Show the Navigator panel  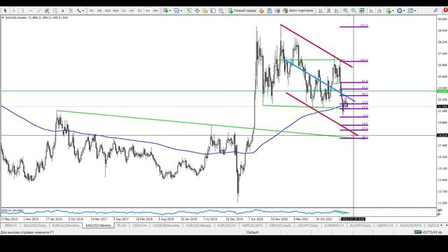coord(205,10)
